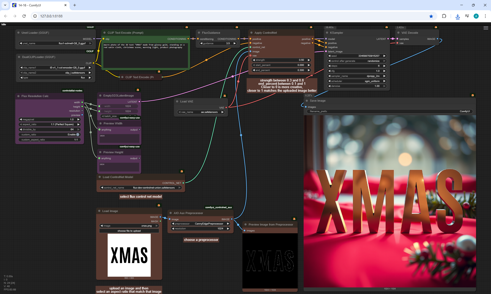Click the browser bookmark star icon
The image size is (491, 294).
click(x=431, y=16)
